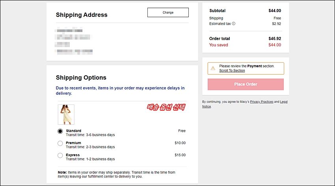Select the Express shipping radio button
The image size is (335, 186).
click(60, 155)
